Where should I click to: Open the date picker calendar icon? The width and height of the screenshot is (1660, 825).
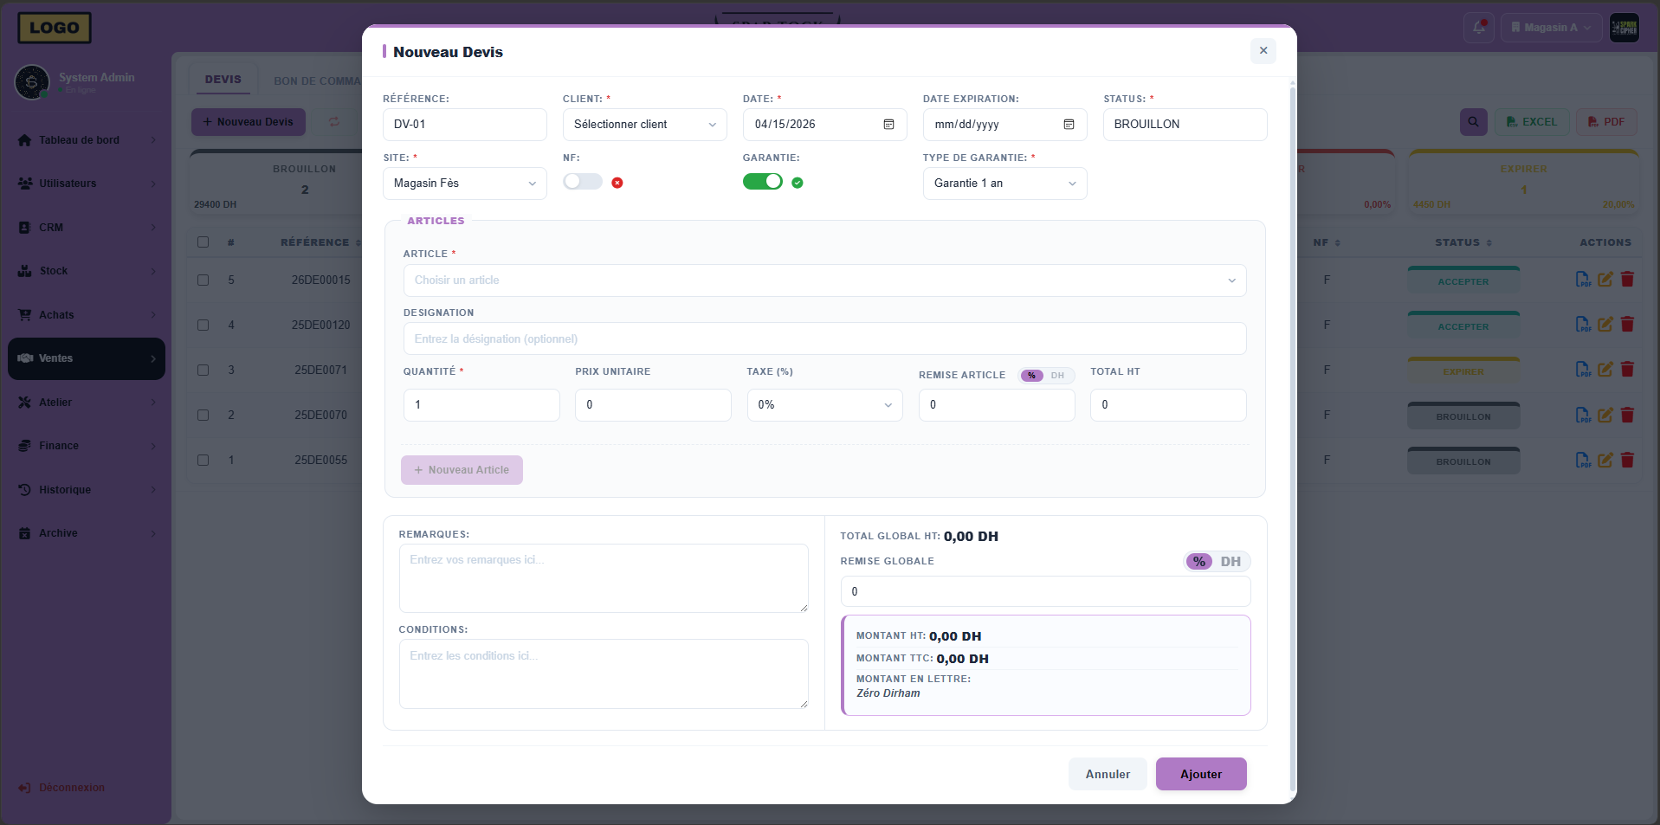pos(888,125)
